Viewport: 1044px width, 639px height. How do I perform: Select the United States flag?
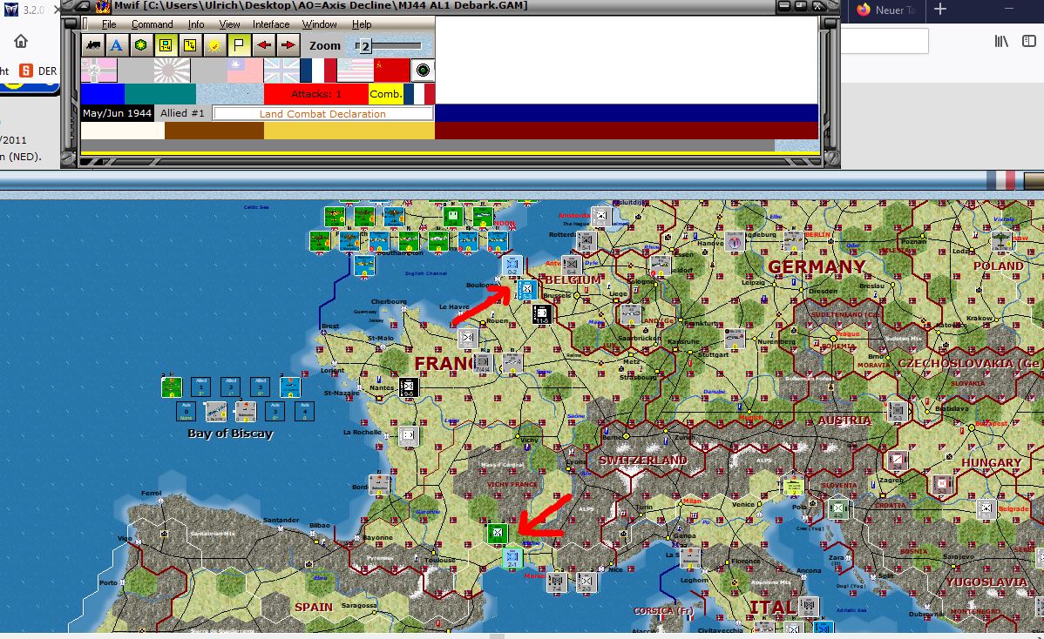click(355, 71)
